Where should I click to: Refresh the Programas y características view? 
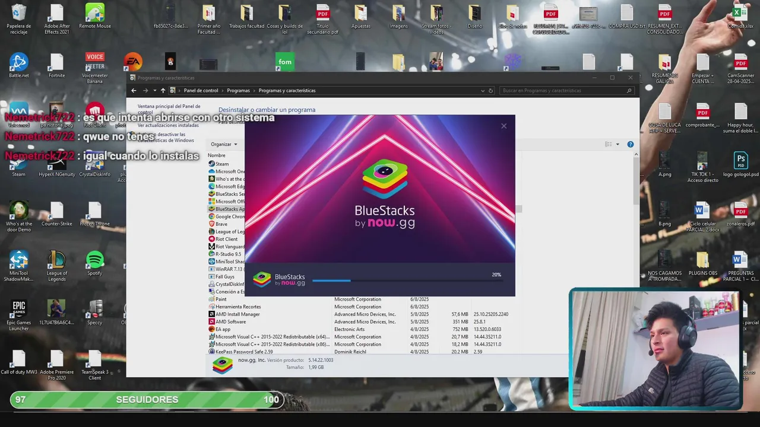click(490, 91)
